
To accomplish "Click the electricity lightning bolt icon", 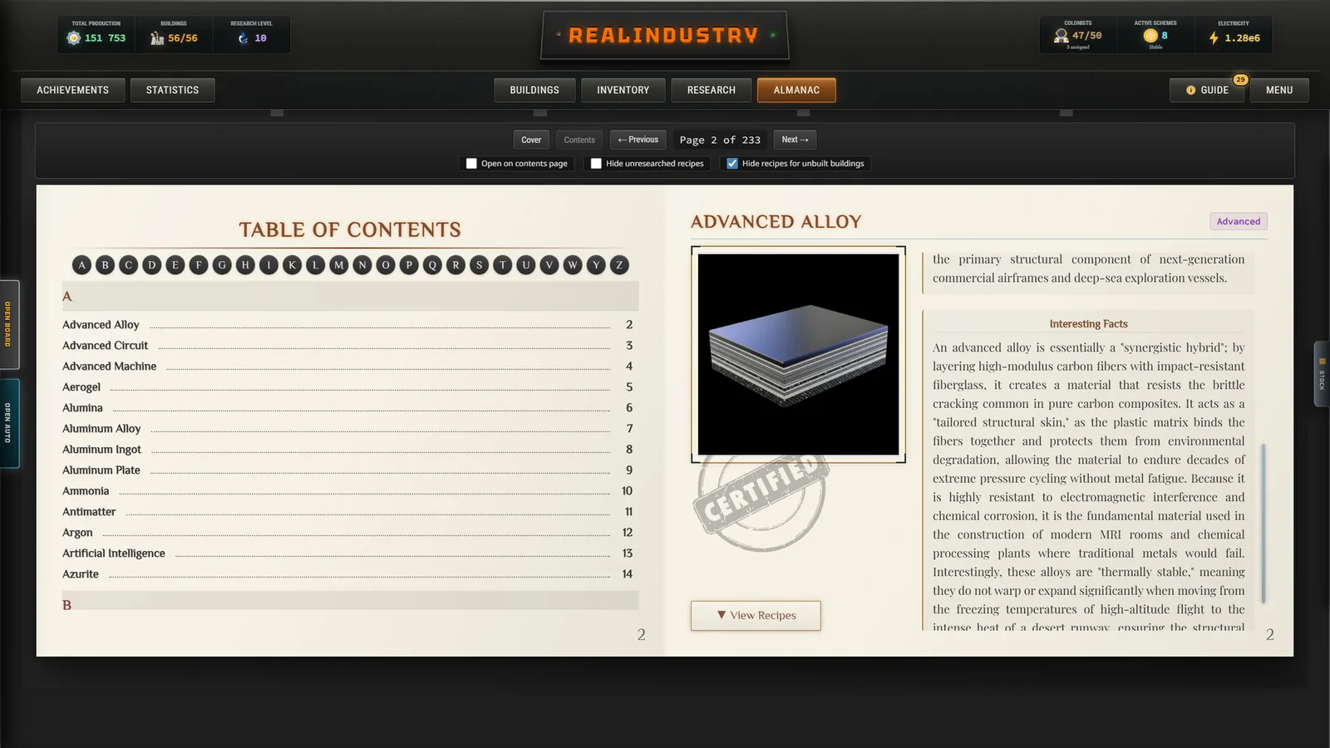I will pos(1214,38).
